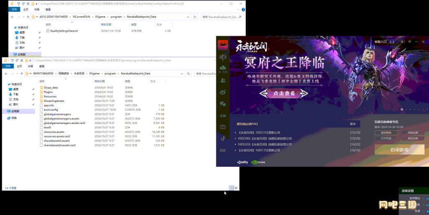Click the 启动游戏 launch button
This screenshot has height=215, width=429.
399,150
